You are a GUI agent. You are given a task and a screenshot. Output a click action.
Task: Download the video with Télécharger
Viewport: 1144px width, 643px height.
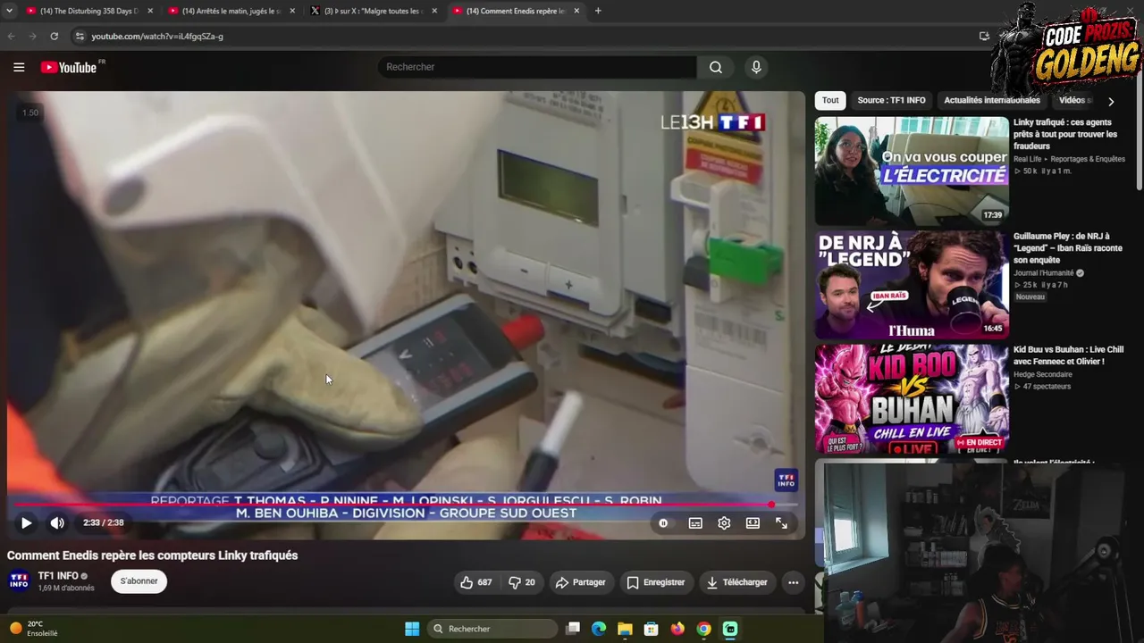(x=736, y=582)
